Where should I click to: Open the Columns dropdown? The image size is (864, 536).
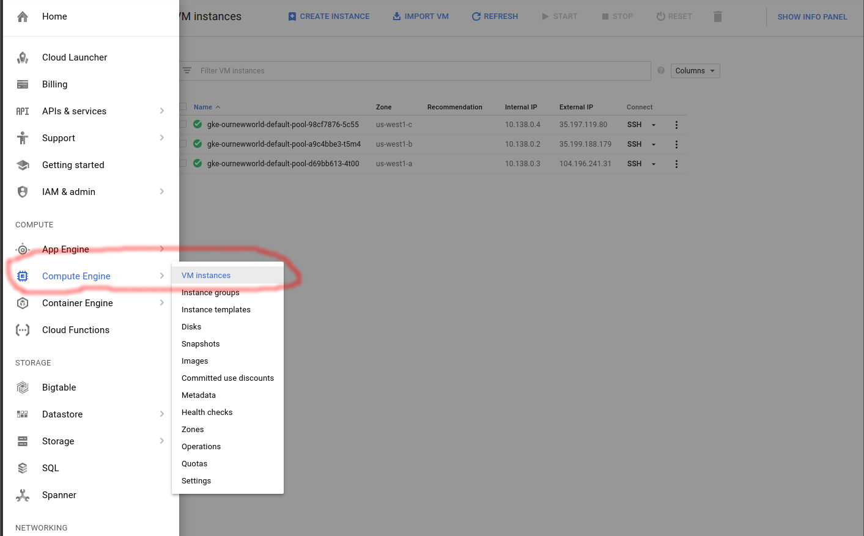point(695,71)
